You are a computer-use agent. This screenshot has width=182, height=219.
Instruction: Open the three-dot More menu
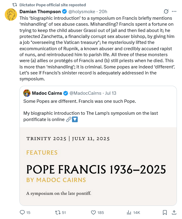174,11
